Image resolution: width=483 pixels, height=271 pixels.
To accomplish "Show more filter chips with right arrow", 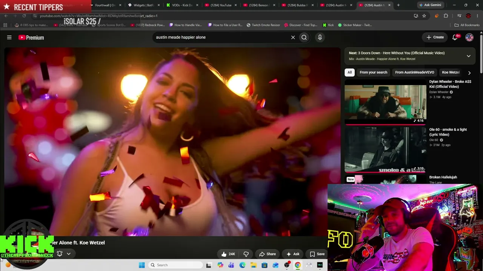I will 469,73.
